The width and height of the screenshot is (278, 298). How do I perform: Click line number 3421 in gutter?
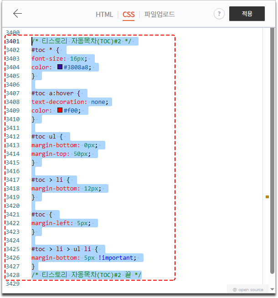click(x=13, y=214)
